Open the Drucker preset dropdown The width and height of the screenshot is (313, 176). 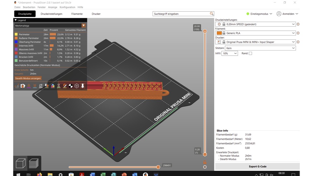coord(255,42)
